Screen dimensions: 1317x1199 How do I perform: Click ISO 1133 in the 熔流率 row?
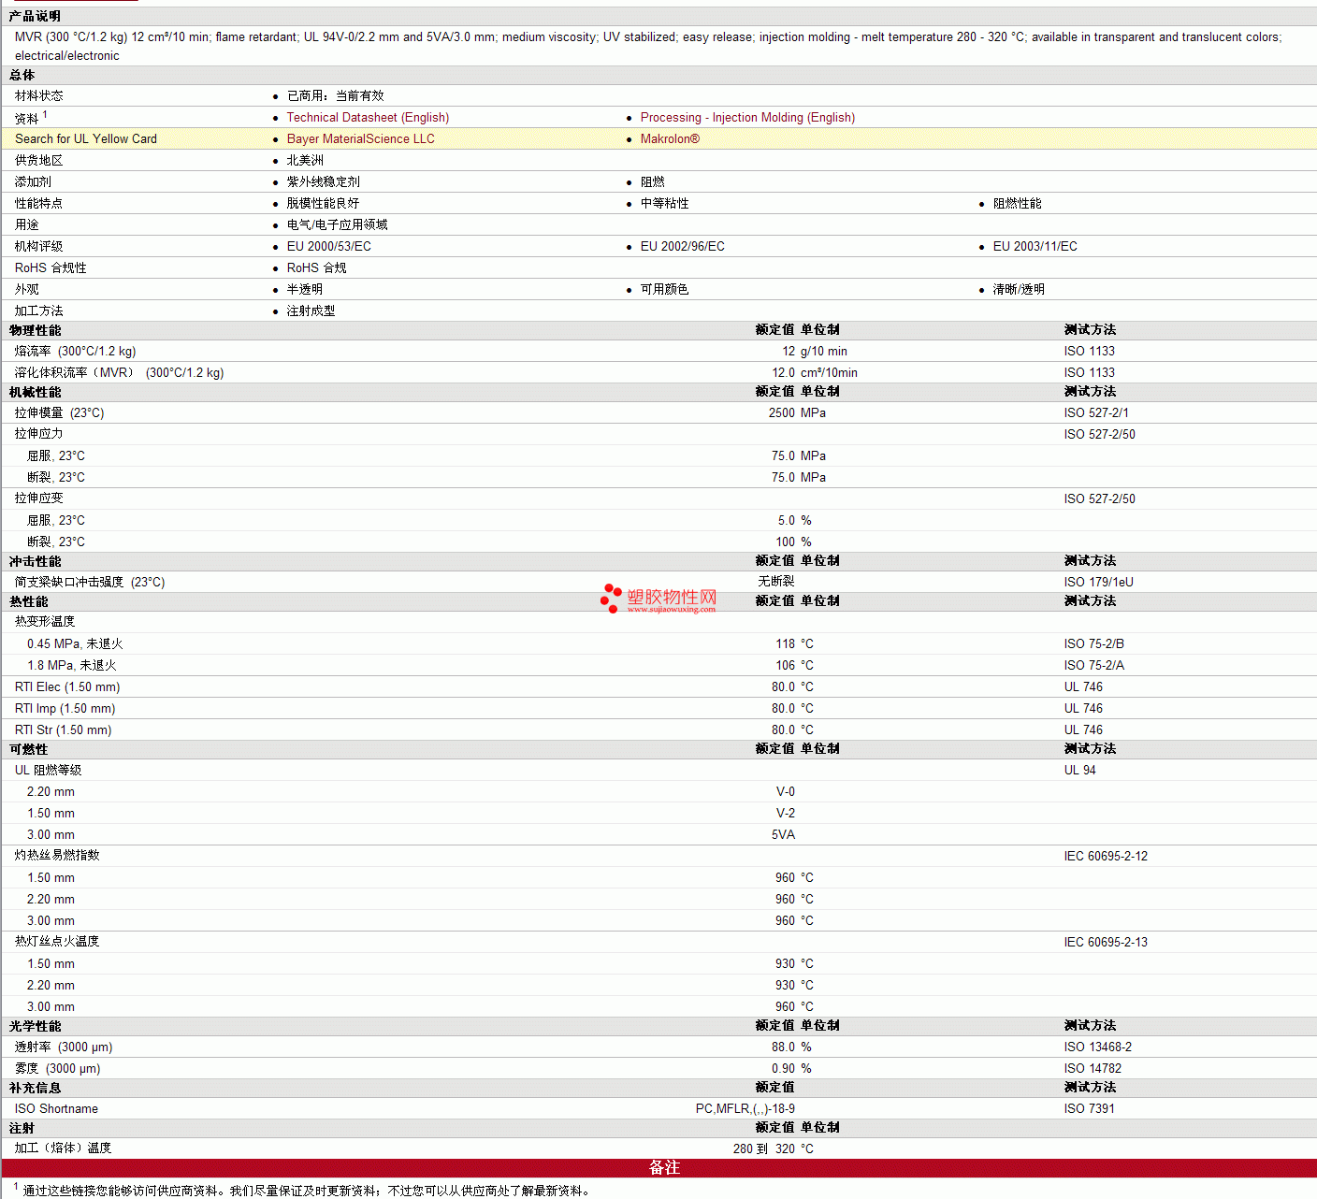click(x=1090, y=352)
